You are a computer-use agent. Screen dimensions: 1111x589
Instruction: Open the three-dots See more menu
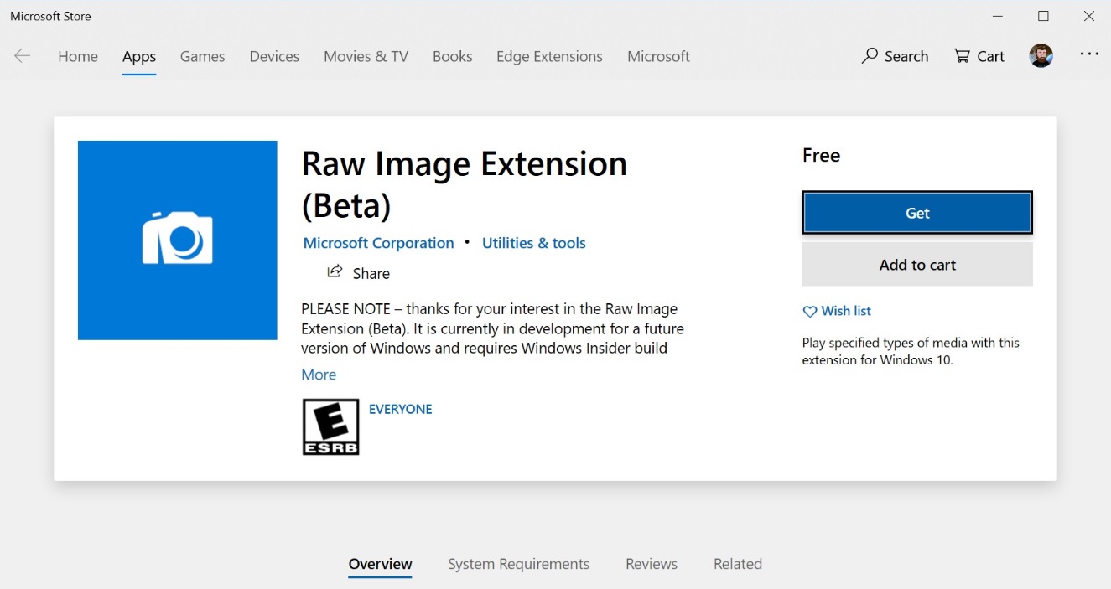[x=1089, y=54]
